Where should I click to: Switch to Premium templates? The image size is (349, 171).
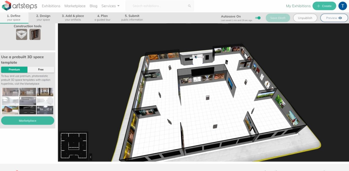tap(14, 69)
